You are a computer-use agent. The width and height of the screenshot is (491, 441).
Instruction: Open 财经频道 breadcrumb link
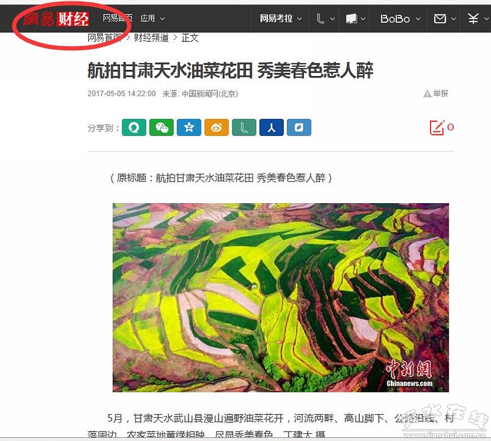point(151,38)
